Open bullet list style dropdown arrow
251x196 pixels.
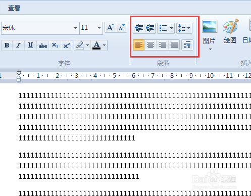click(x=171, y=28)
